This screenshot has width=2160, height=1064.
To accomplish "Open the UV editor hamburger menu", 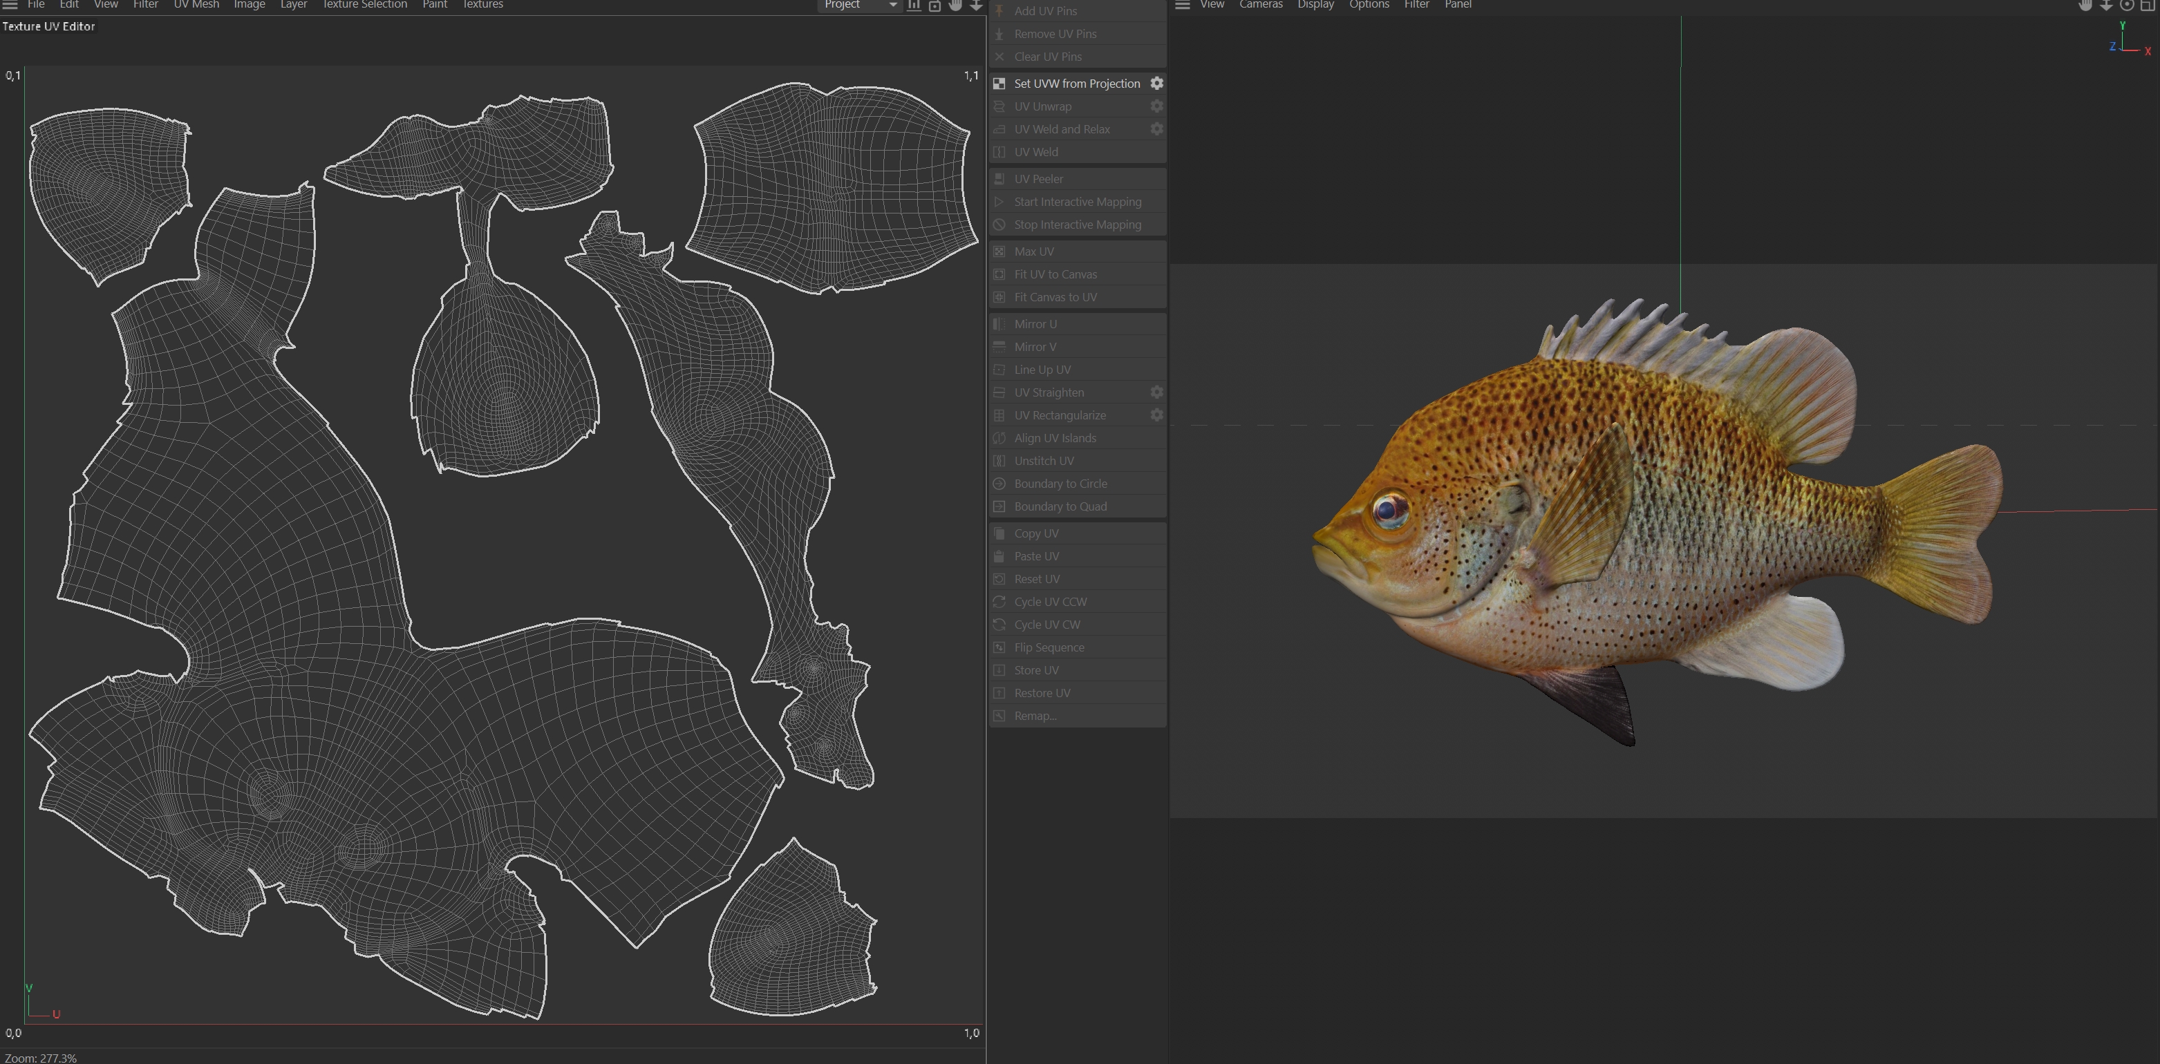I will click(10, 5).
